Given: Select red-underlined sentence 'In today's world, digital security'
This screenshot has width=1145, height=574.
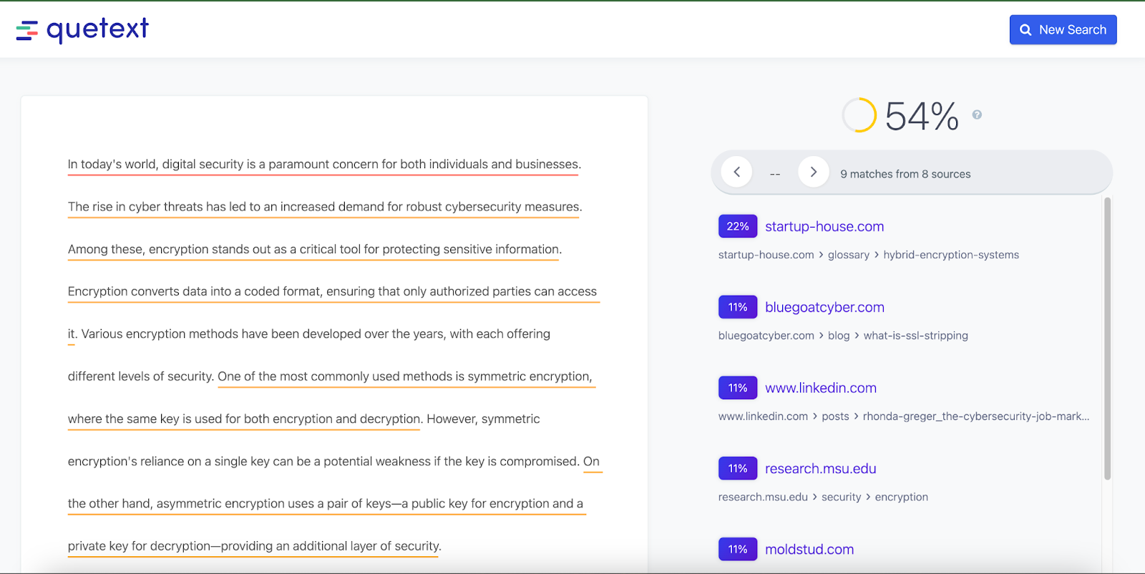Looking at the screenshot, I should (324, 165).
